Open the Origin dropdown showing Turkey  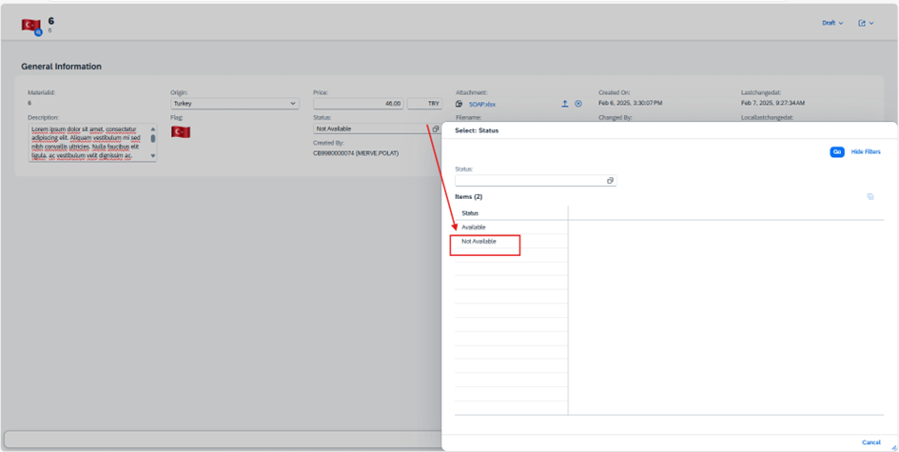[234, 104]
